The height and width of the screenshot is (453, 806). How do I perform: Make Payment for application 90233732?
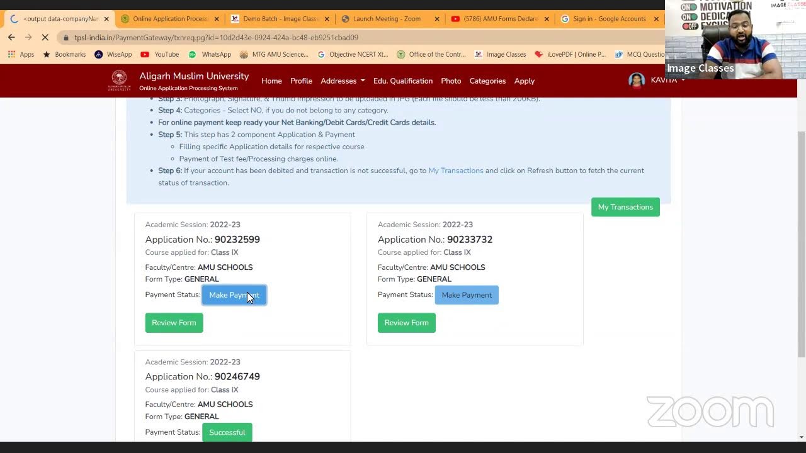click(467, 295)
